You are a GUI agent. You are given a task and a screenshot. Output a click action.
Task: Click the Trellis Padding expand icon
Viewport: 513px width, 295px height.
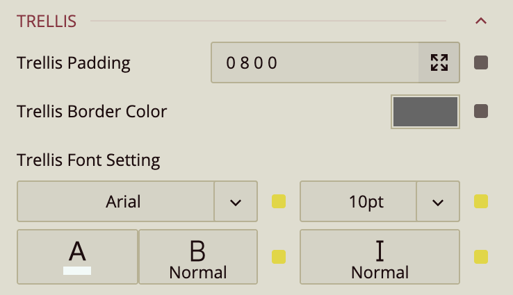pos(439,63)
